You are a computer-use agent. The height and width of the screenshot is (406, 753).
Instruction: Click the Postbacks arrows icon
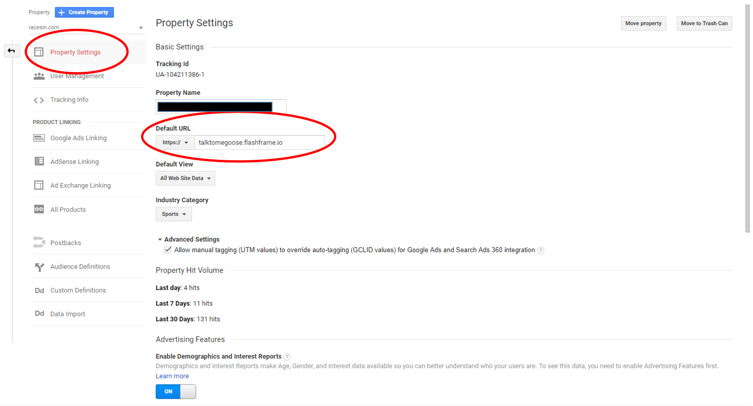tap(39, 243)
